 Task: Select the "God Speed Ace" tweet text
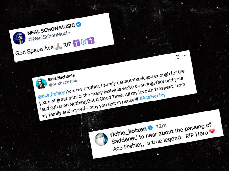(33, 52)
